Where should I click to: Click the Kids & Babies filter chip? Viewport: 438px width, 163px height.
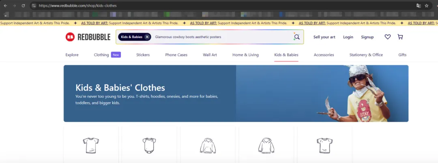[135, 37]
